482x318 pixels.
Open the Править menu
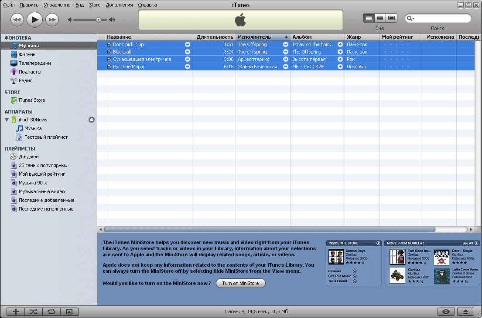click(29, 5)
